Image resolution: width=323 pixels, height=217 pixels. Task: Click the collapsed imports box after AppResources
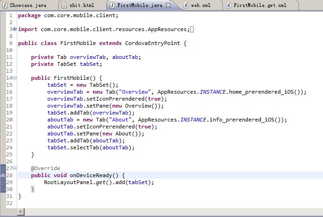pos(192,30)
